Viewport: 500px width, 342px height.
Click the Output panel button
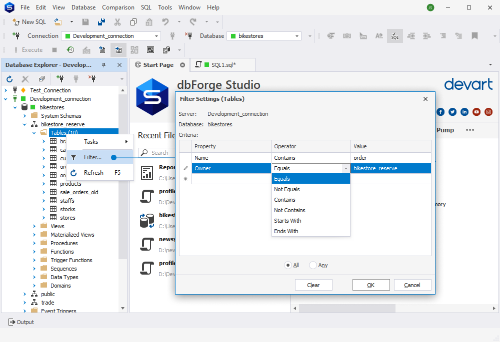[21, 322]
